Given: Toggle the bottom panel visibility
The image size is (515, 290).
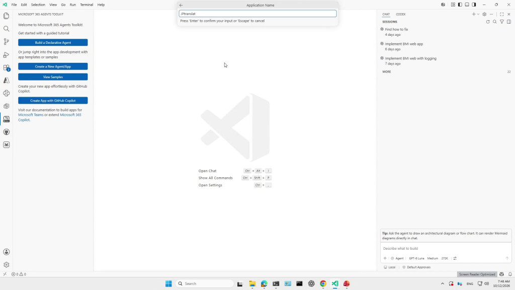Looking at the screenshot, I should pos(467,5).
